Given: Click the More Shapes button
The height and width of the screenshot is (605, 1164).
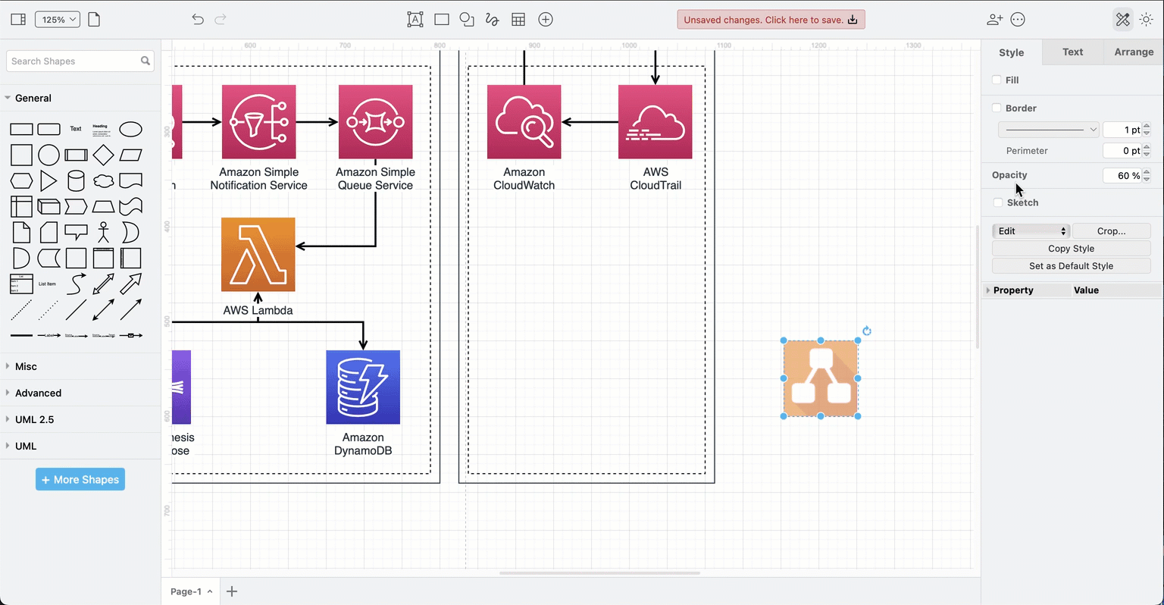Looking at the screenshot, I should tap(80, 479).
